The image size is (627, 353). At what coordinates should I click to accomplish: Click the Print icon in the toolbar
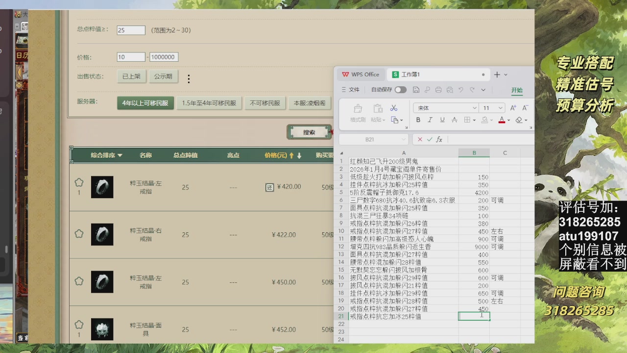point(437,89)
